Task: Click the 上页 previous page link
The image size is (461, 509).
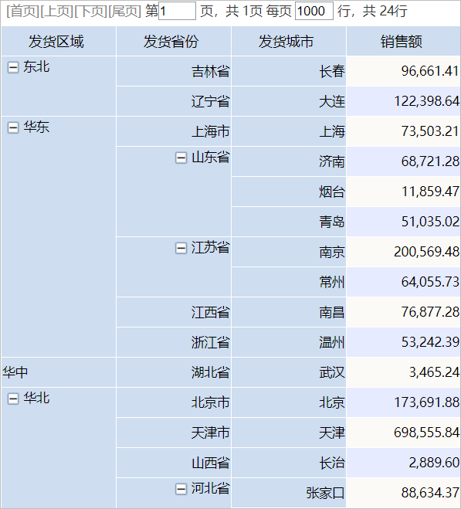Action: (x=57, y=11)
